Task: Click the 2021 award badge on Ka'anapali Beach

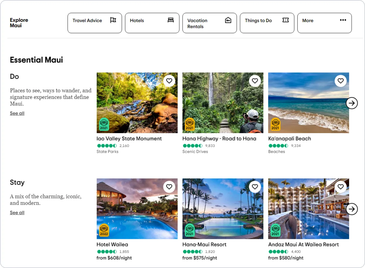Action: point(275,125)
